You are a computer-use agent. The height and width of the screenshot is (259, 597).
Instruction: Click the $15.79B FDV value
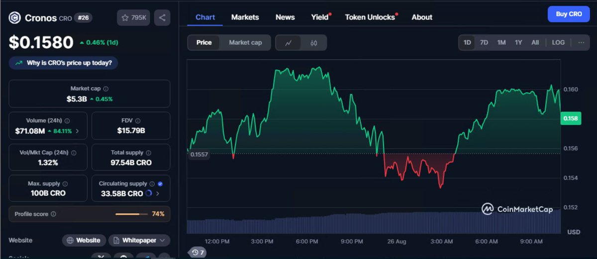131,131
